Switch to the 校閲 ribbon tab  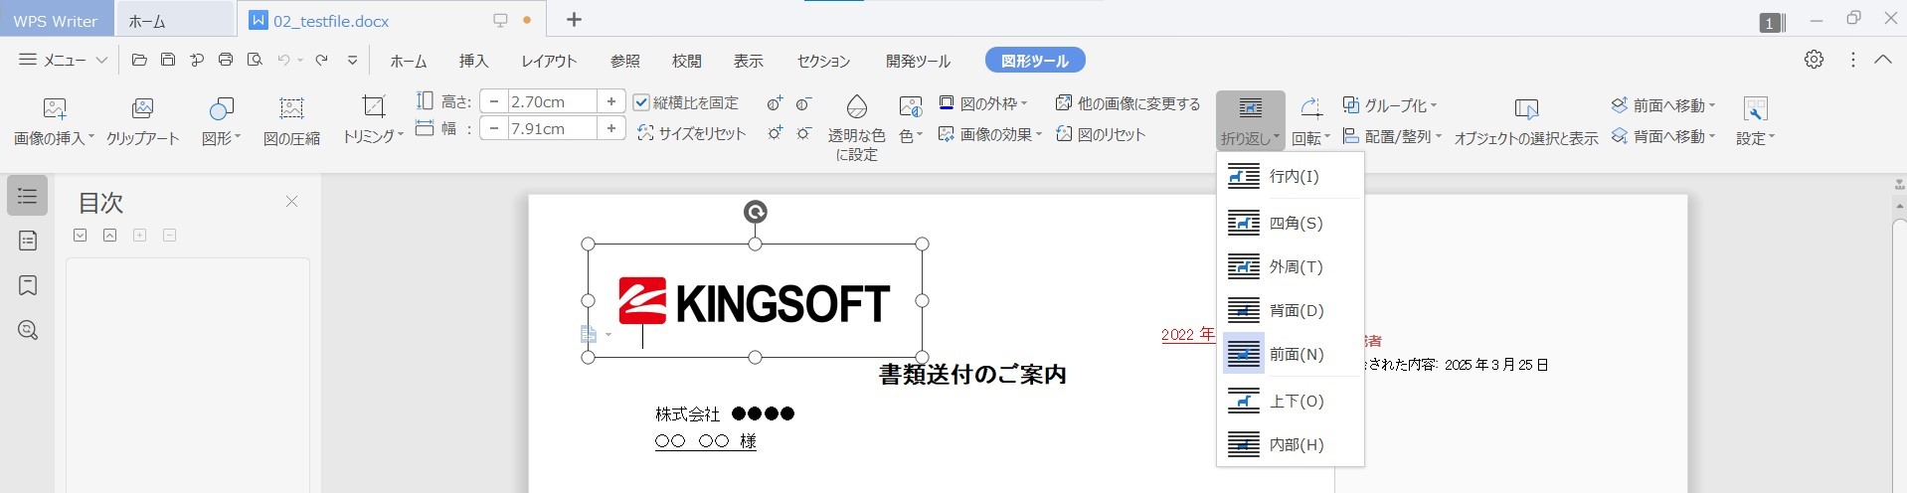pyautogui.click(x=686, y=61)
